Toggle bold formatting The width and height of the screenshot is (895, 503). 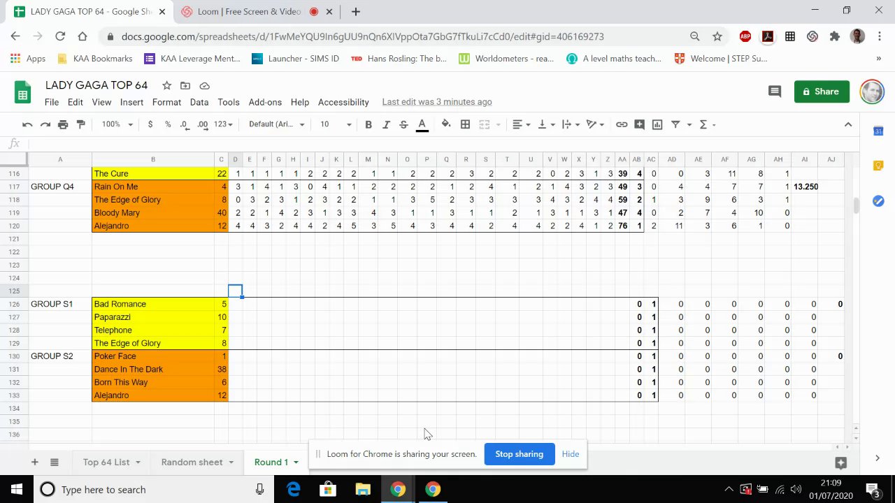click(x=368, y=124)
